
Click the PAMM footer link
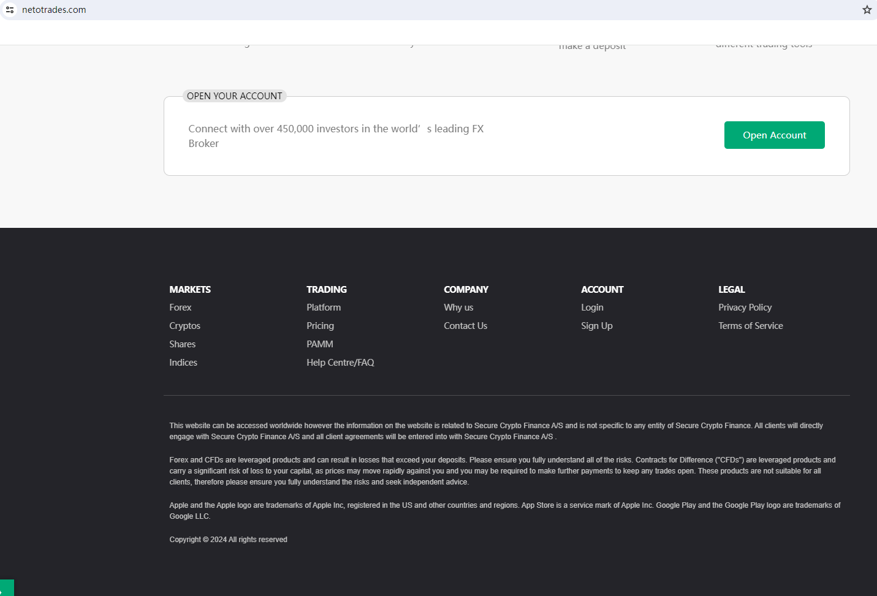[x=319, y=344]
